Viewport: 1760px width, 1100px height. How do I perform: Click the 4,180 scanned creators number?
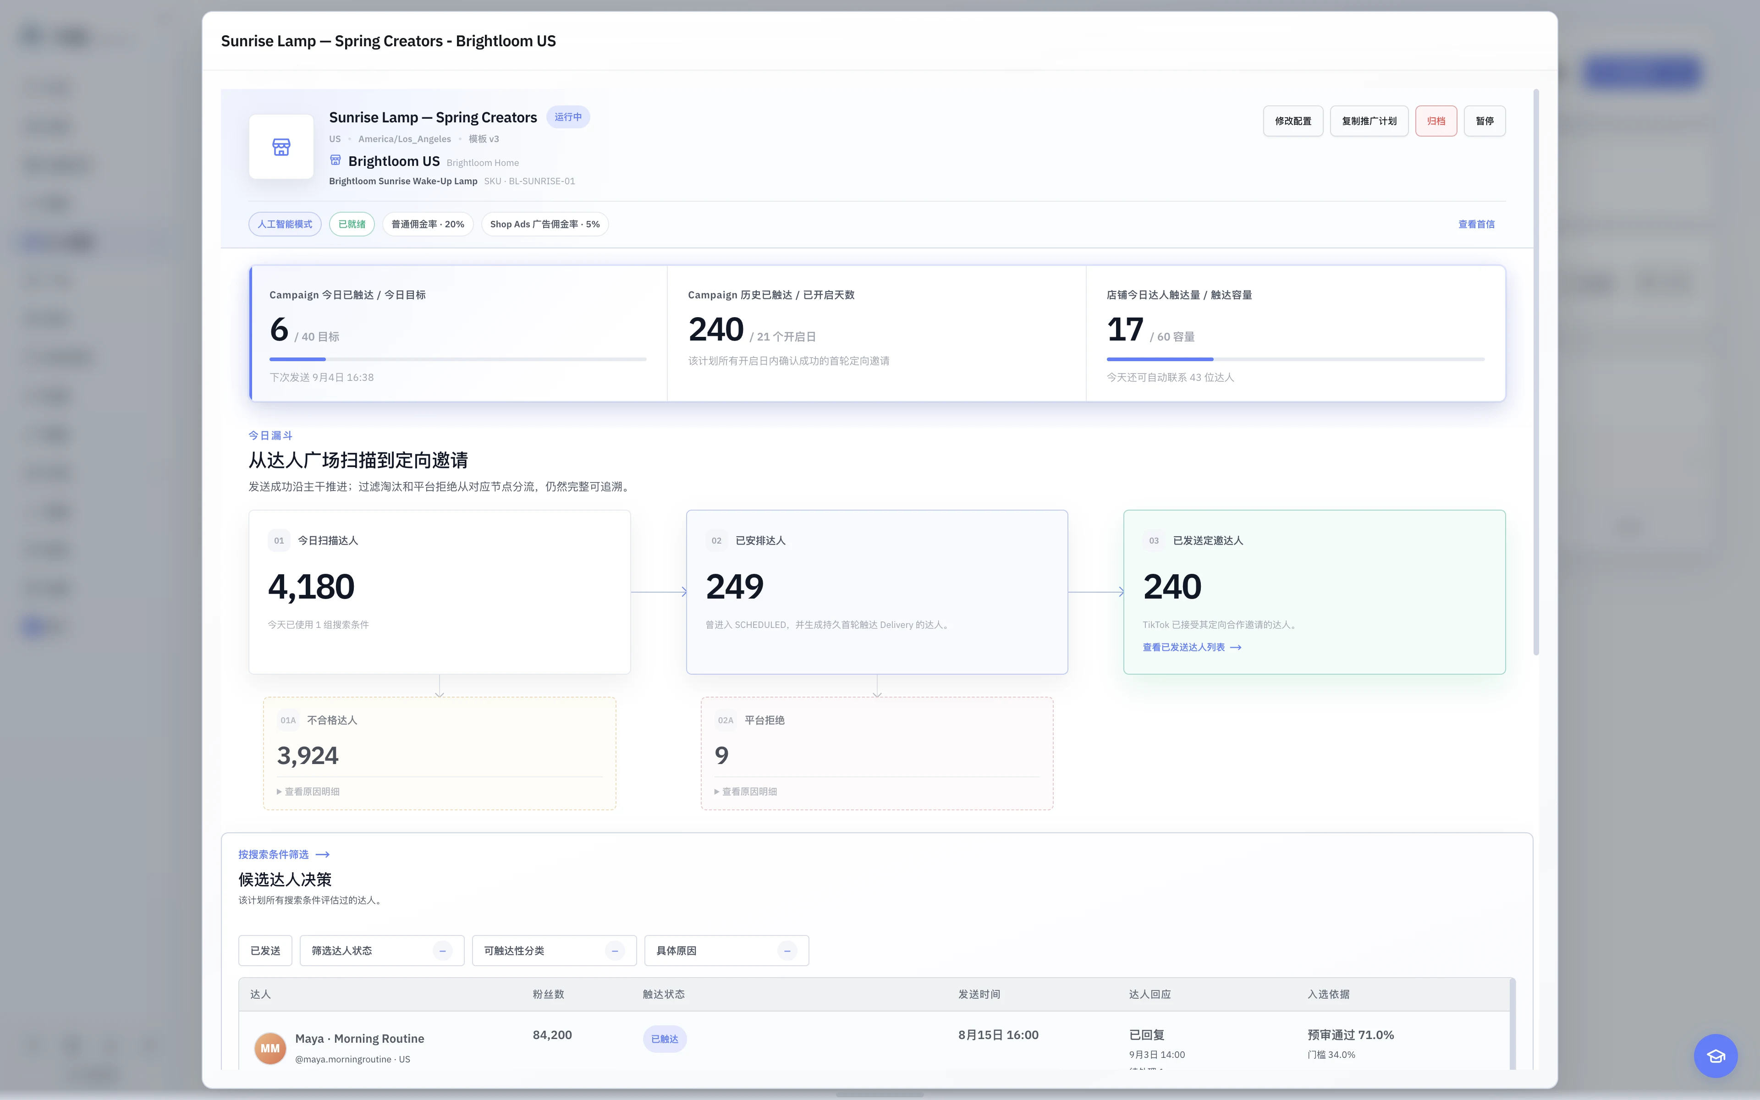point(311,586)
